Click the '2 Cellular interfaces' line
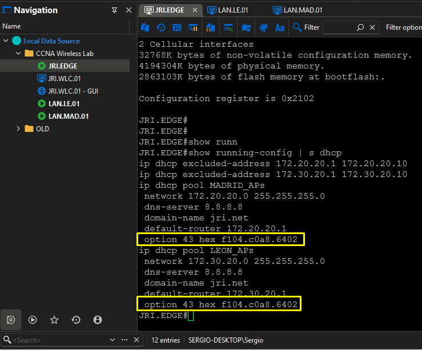 pos(196,45)
